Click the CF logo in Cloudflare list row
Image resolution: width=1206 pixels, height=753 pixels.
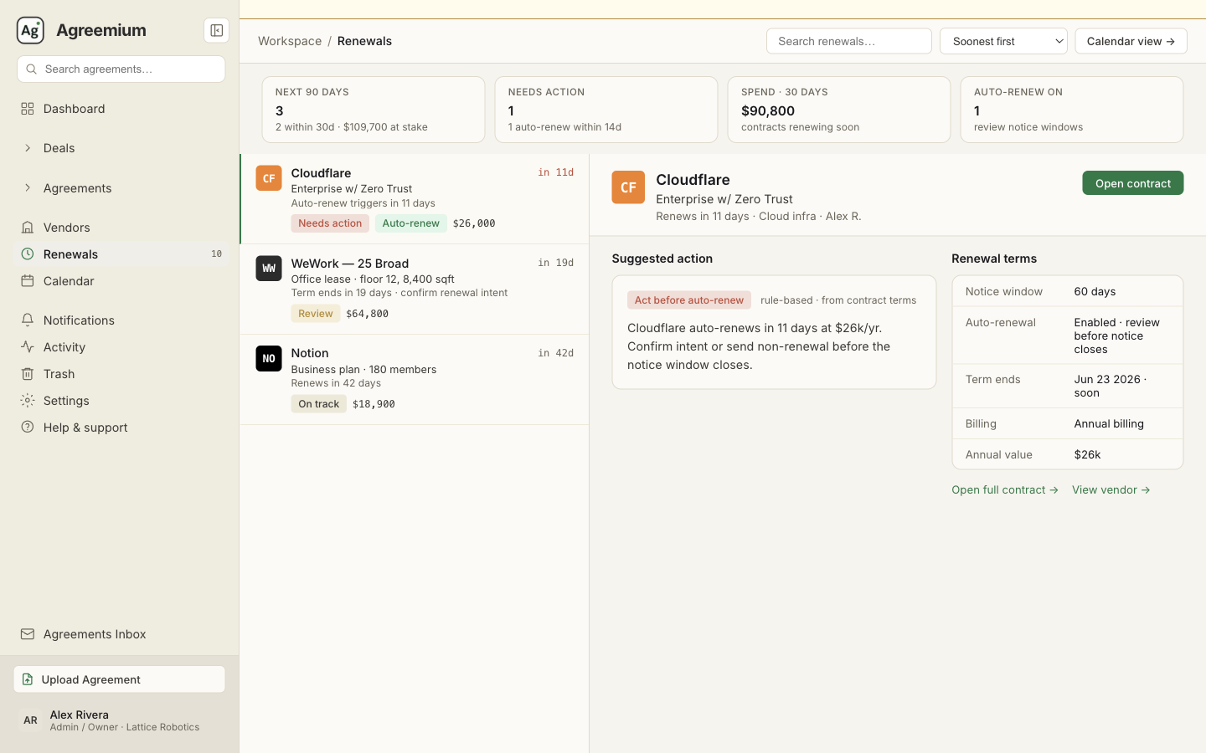click(x=269, y=178)
